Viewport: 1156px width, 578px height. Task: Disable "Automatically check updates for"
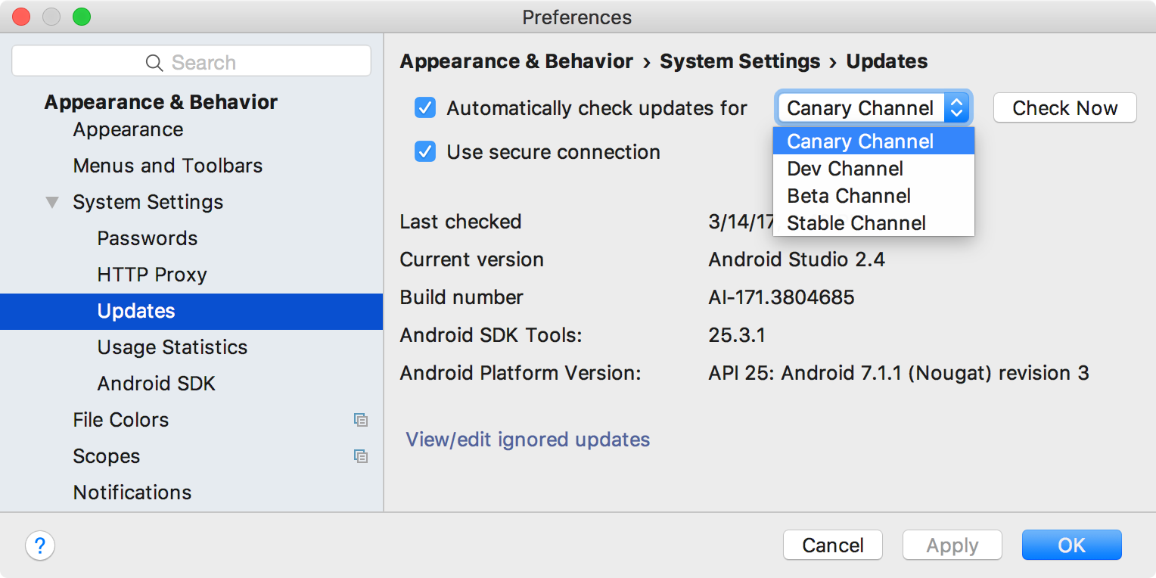[x=424, y=107]
